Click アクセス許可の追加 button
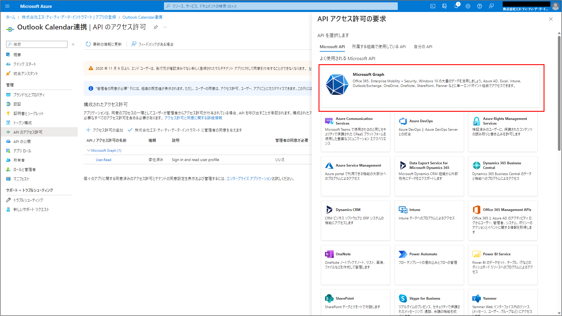Screen dimensions: 562x316 point(105,130)
